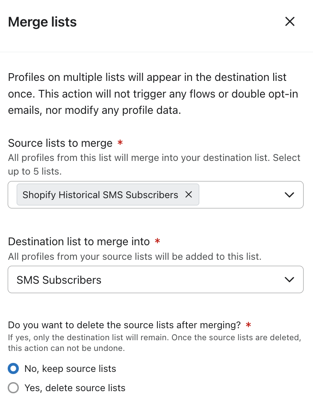Click the Shopify Historical SMS Subscribers tag text
This screenshot has width=313, height=398.
[100, 195]
